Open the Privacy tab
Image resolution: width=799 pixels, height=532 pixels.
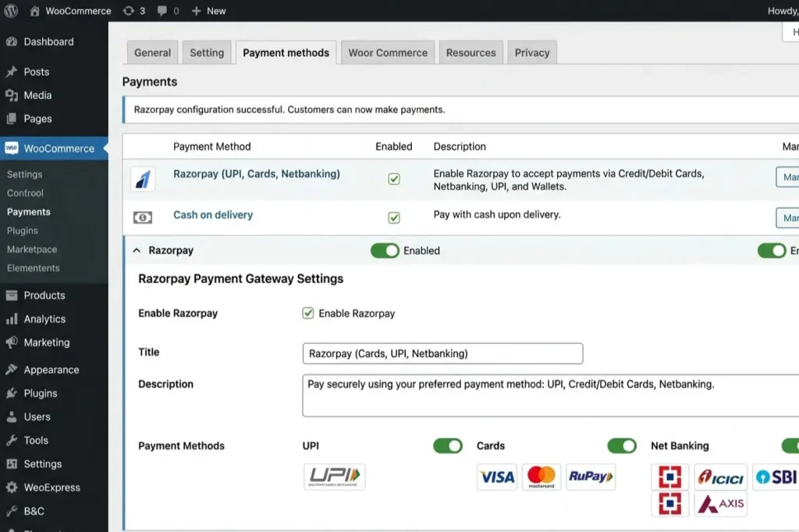point(532,52)
